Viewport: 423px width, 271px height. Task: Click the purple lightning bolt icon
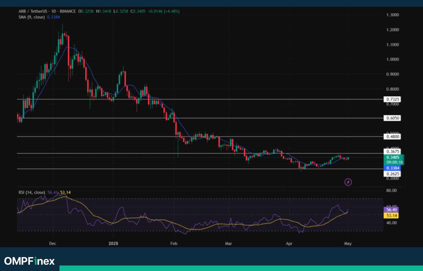(x=348, y=182)
